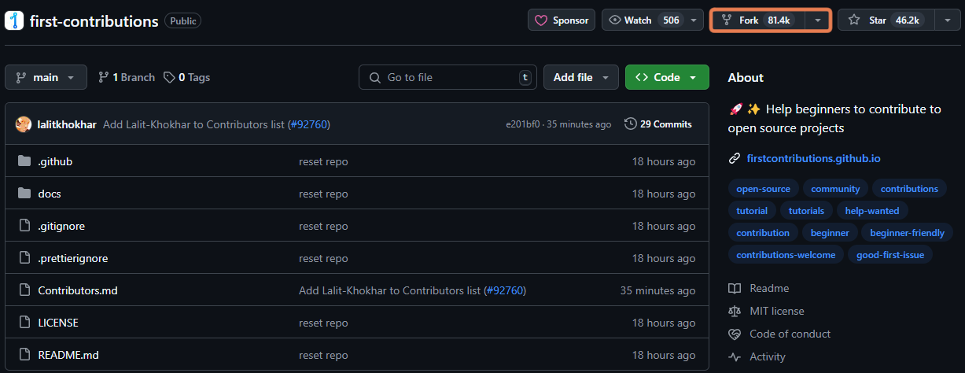Click the README.md file icon
This screenshot has height=373, width=965.
pyautogui.click(x=24, y=355)
